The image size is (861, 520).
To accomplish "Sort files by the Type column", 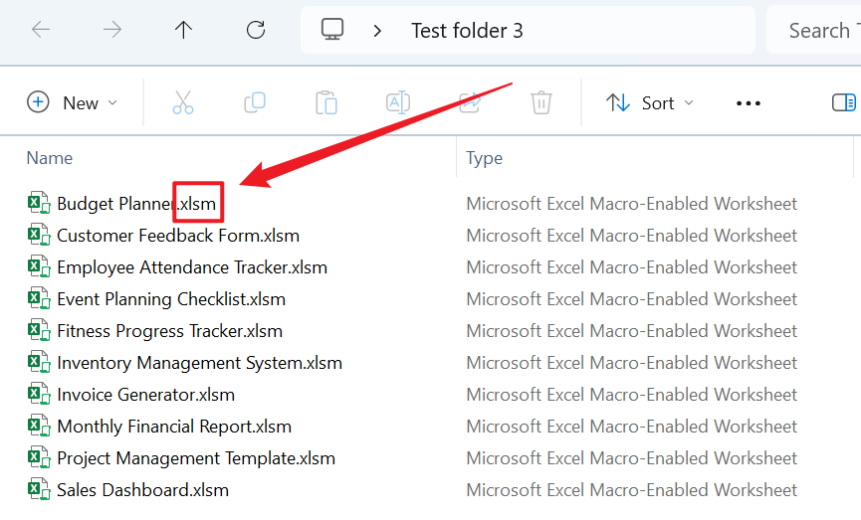I will (x=485, y=158).
